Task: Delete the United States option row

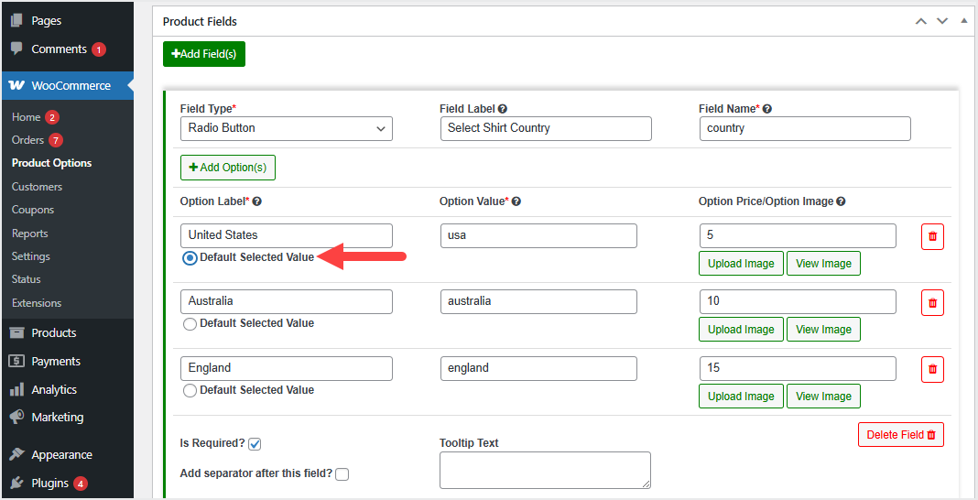Action: tap(932, 236)
